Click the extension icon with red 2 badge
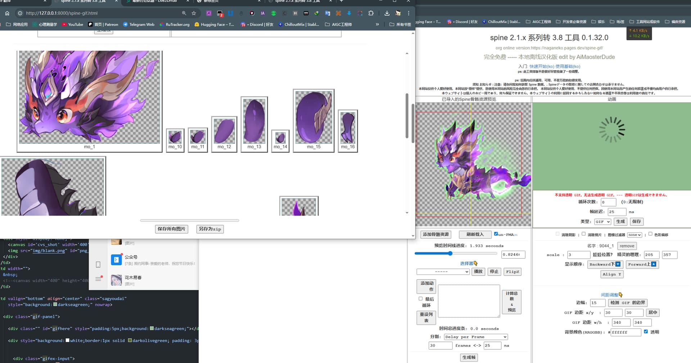The height and width of the screenshot is (363, 691). coord(220,14)
